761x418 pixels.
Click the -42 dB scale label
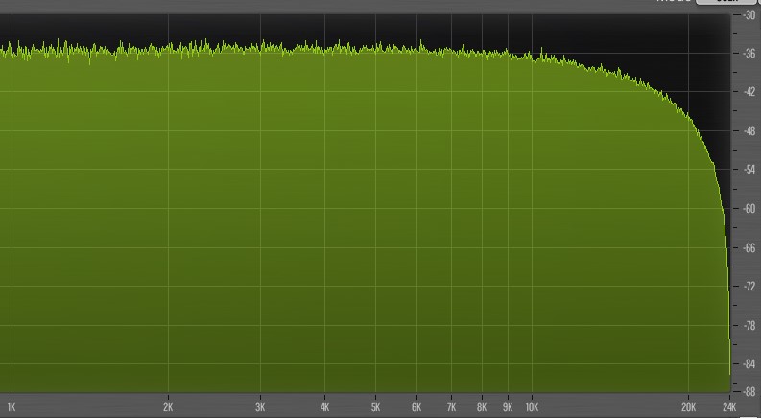[x=748, y=92]
